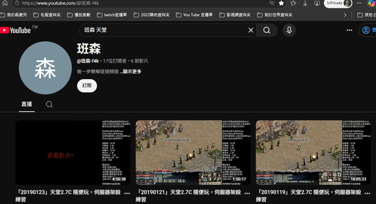The image size is (376, 204).
Task: Open the twitch直播單 bookmarks folder
Action: click(x=112, y=15)
